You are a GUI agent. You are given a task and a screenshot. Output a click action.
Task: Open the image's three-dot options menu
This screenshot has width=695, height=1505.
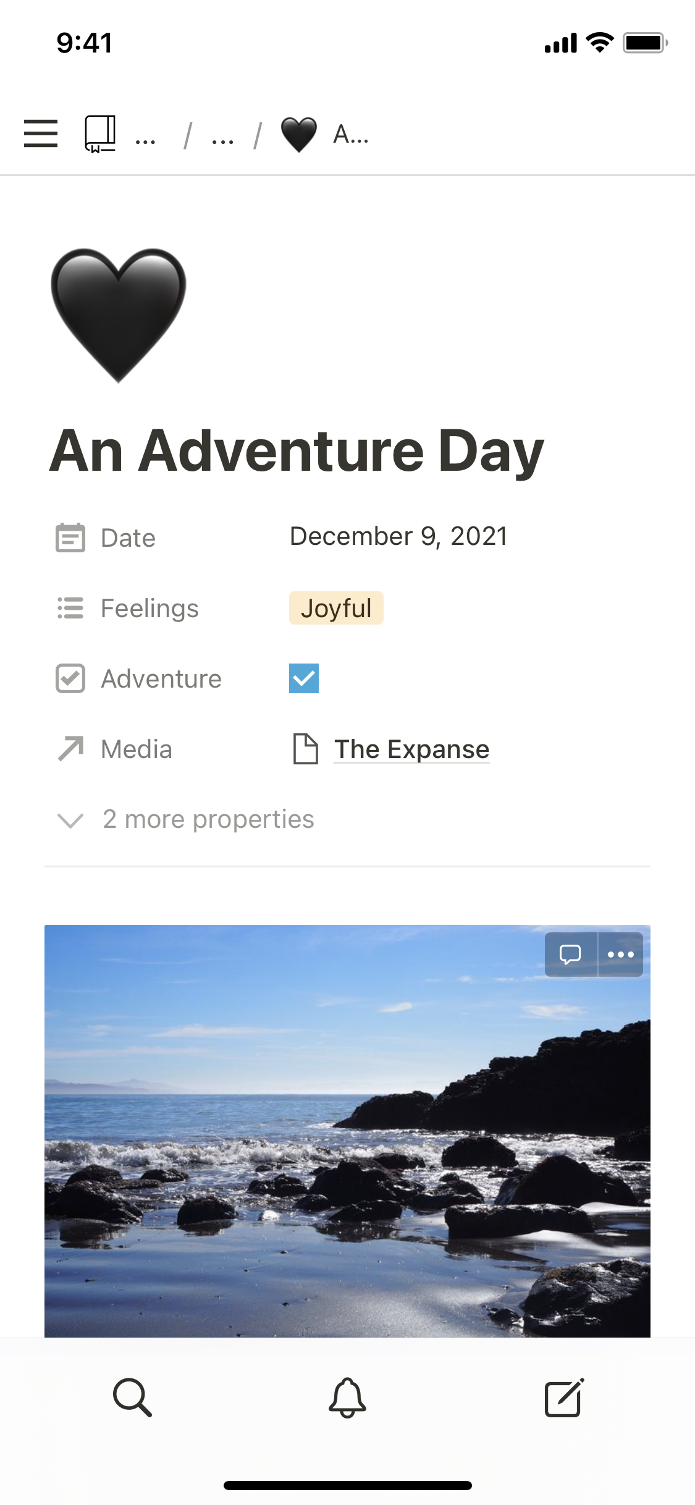click(x=620, y=955)
